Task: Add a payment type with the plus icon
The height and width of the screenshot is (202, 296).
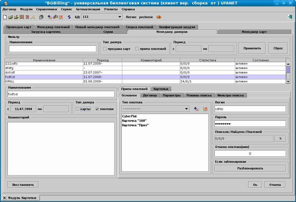Action: (196, 109)
